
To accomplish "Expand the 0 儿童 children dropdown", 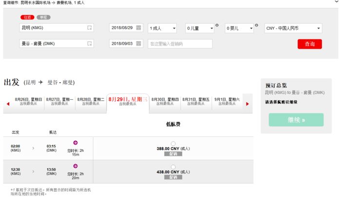I will 200,28.
